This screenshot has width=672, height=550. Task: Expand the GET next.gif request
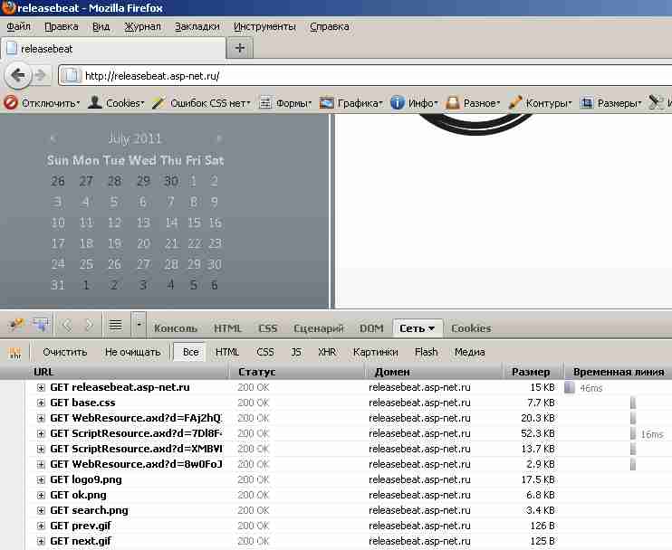(41, 542)
